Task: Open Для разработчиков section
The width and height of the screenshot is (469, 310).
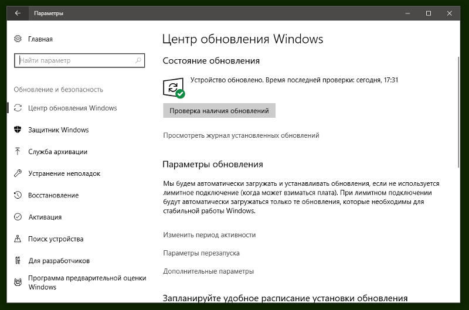Action: click(59, 261)
